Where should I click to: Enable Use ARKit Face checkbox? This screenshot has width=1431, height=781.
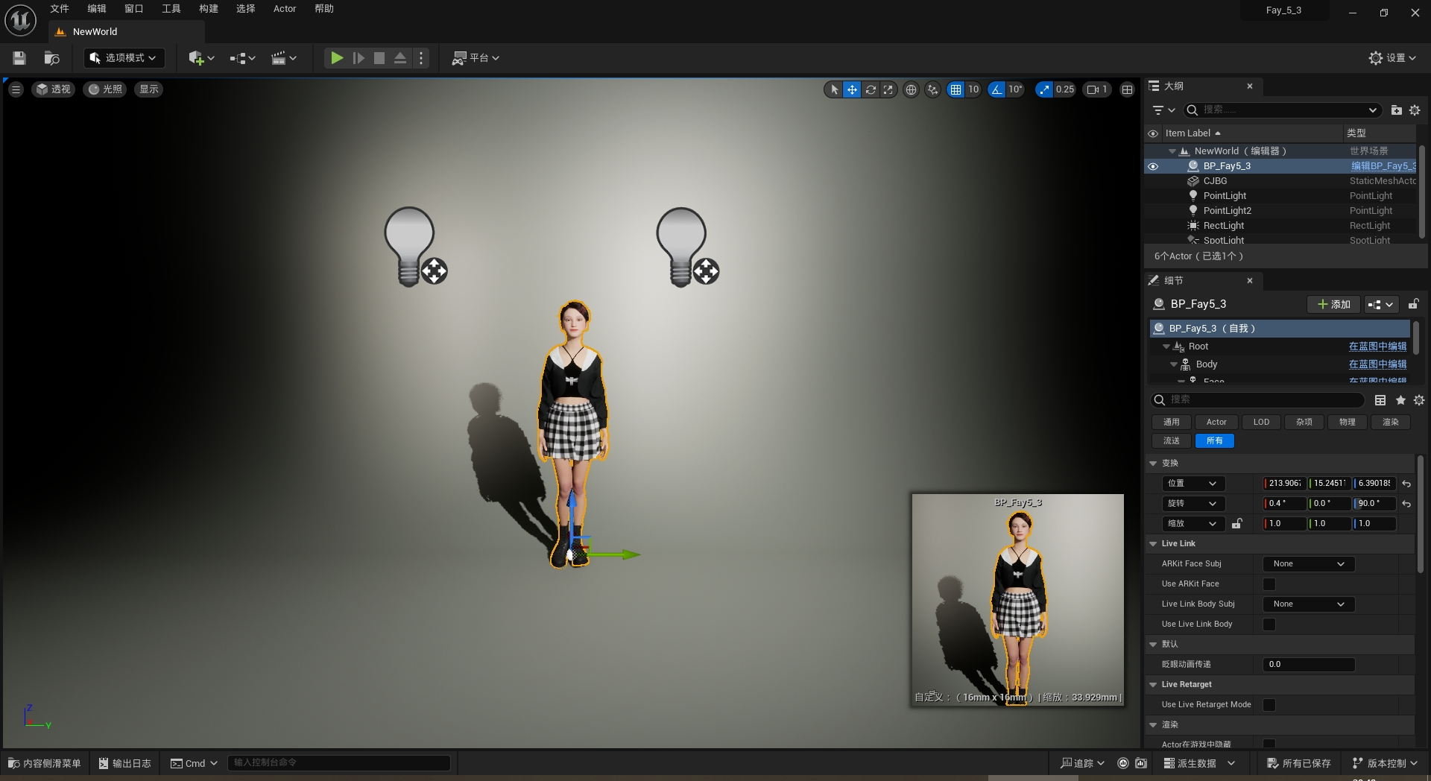1269,584
